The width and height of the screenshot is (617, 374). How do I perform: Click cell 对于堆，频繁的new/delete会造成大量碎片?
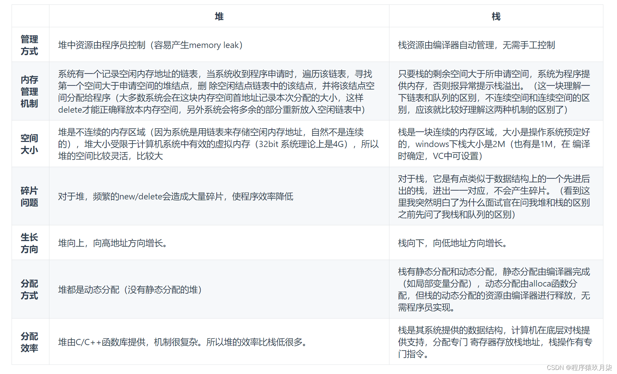tap(219, 196)
